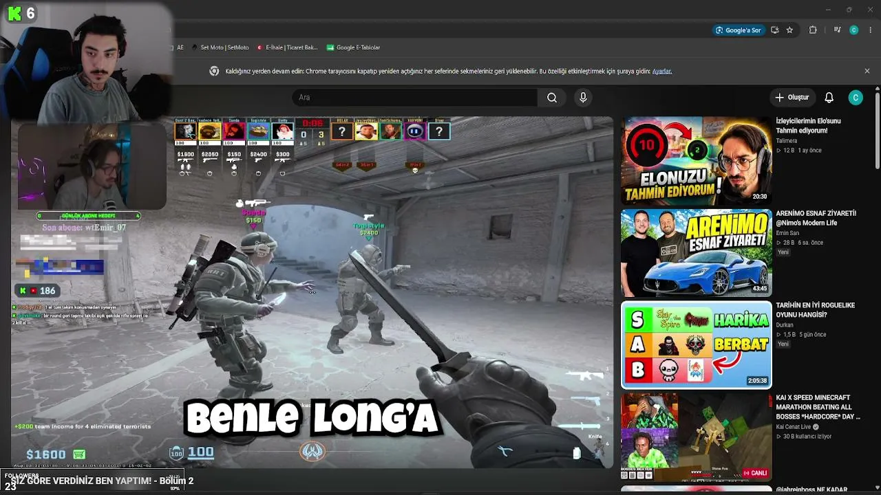
Task: Click the CT emblem at bottom center
Action: (312, 451)
